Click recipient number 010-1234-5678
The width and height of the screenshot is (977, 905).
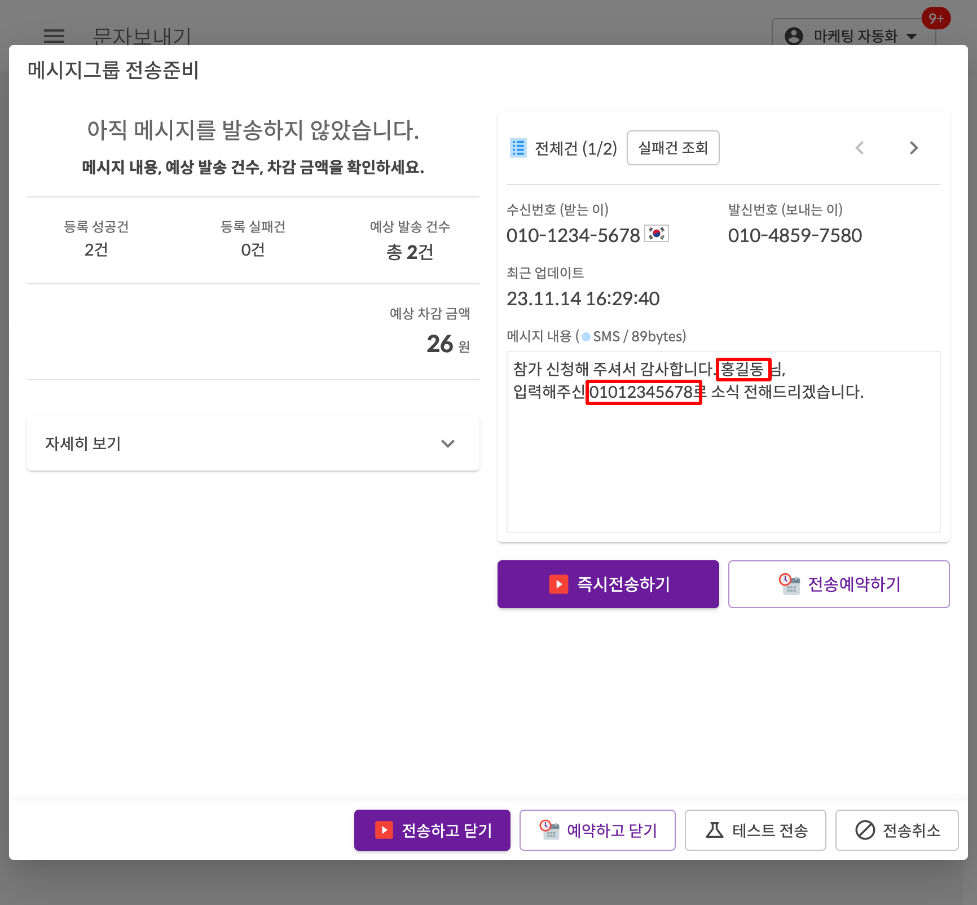click(x=573, y=235)
